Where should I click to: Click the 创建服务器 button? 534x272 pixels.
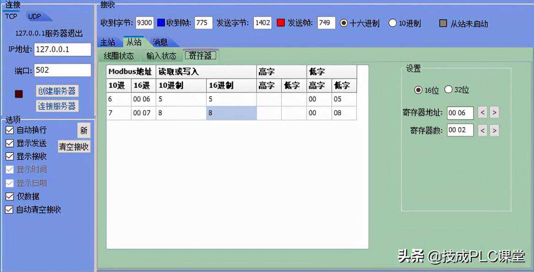pyautogui.click(x=57, y=91)
